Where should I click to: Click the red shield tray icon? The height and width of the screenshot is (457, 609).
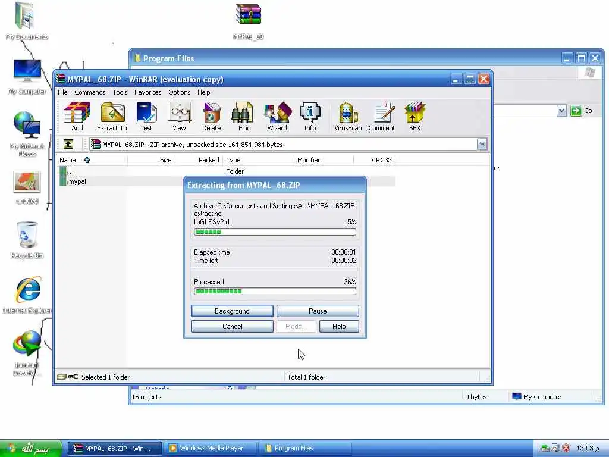[567, 448]
